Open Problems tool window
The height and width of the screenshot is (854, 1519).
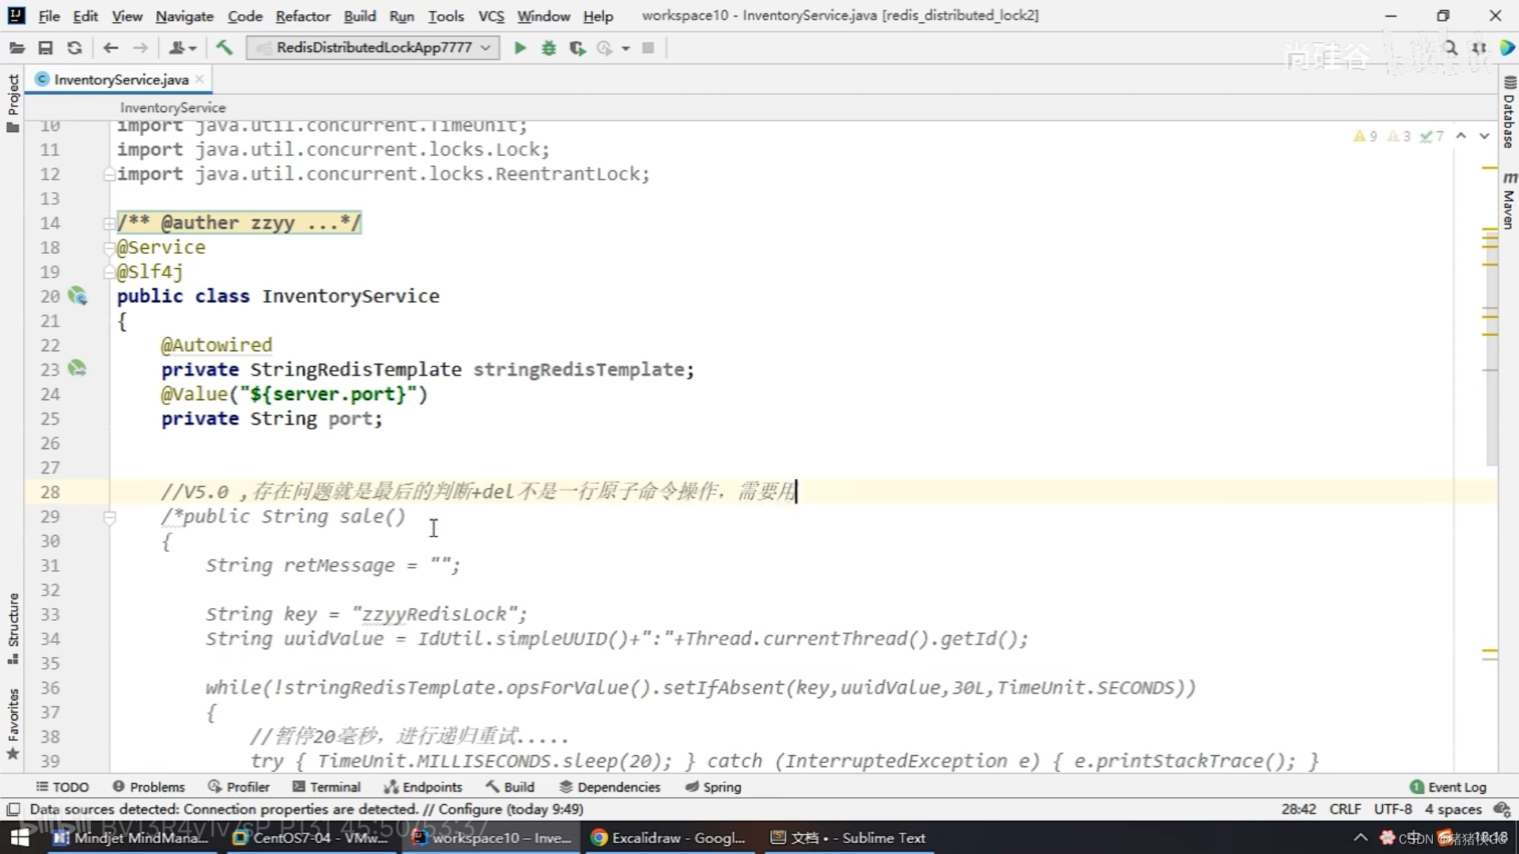(149, 787)
